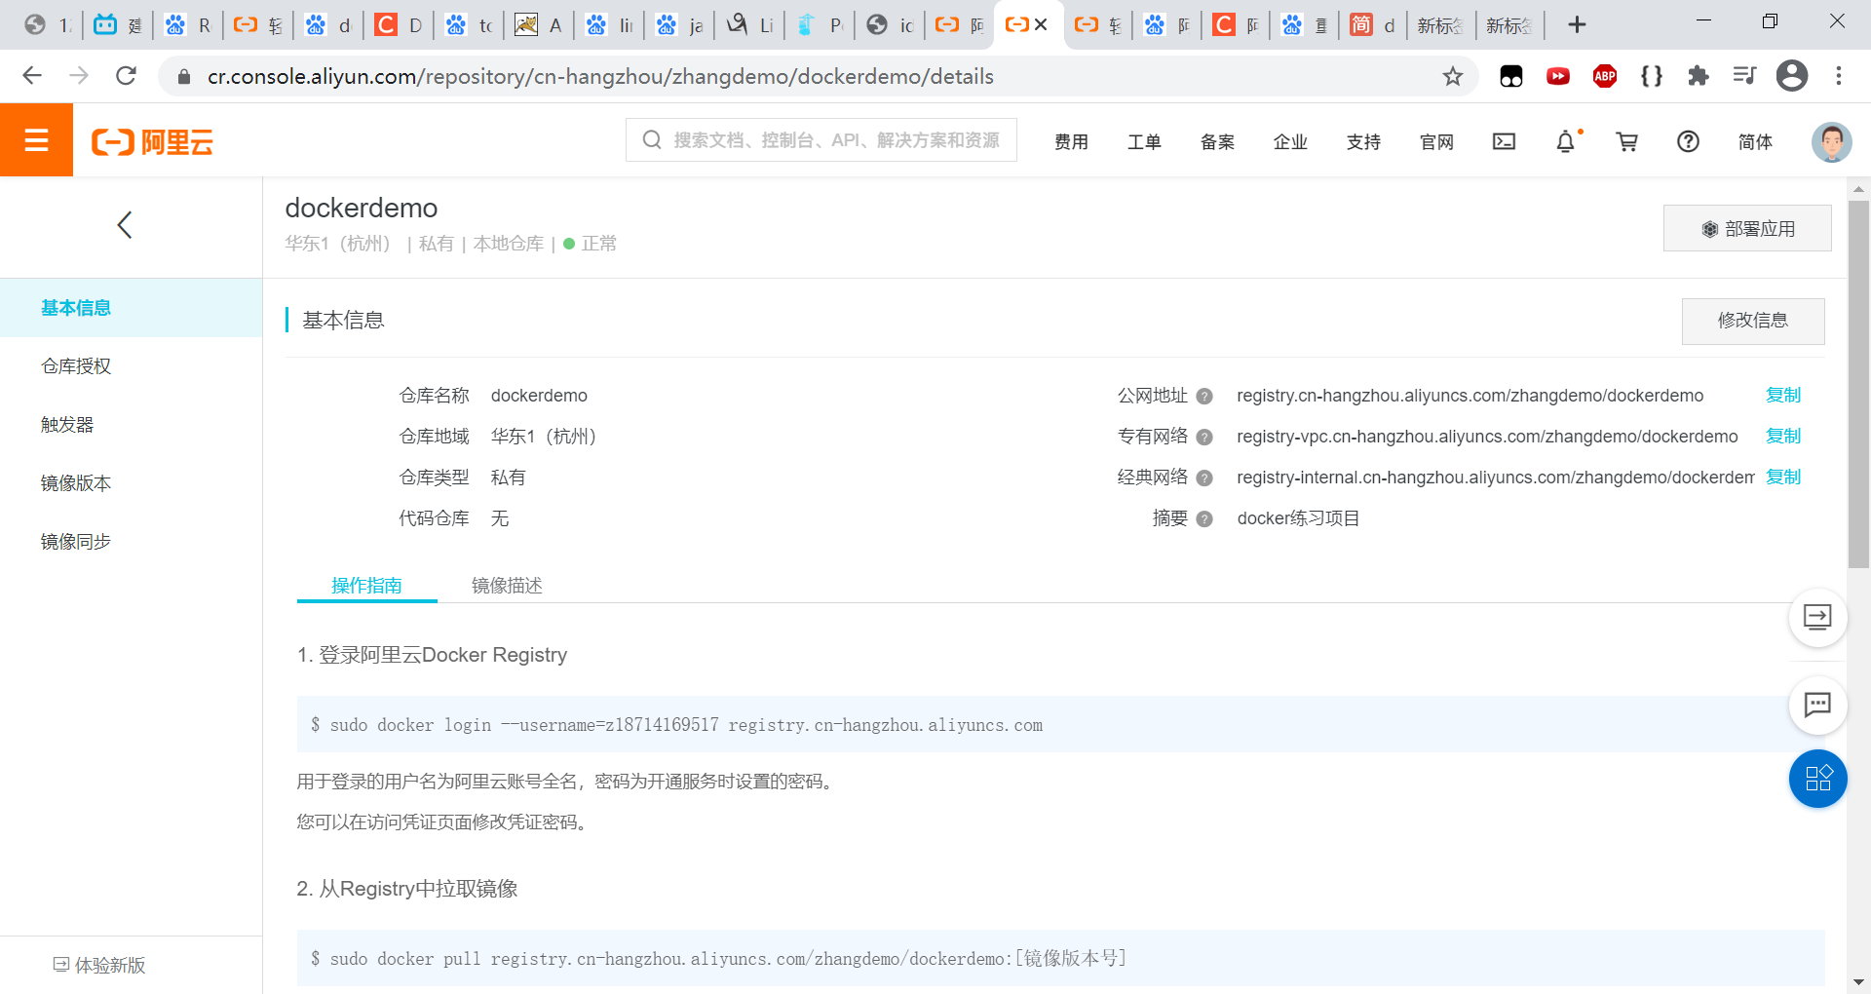Click the docker pull command line
Image resolution: width=1871 pixels, height=994 pixels.
tap(1060, 958)
